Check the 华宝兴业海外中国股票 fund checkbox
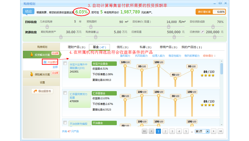 [x=65, y=63]
